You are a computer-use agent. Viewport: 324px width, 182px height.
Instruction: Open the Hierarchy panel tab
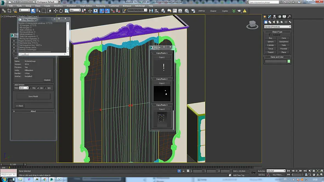click(x=275, y=17)
